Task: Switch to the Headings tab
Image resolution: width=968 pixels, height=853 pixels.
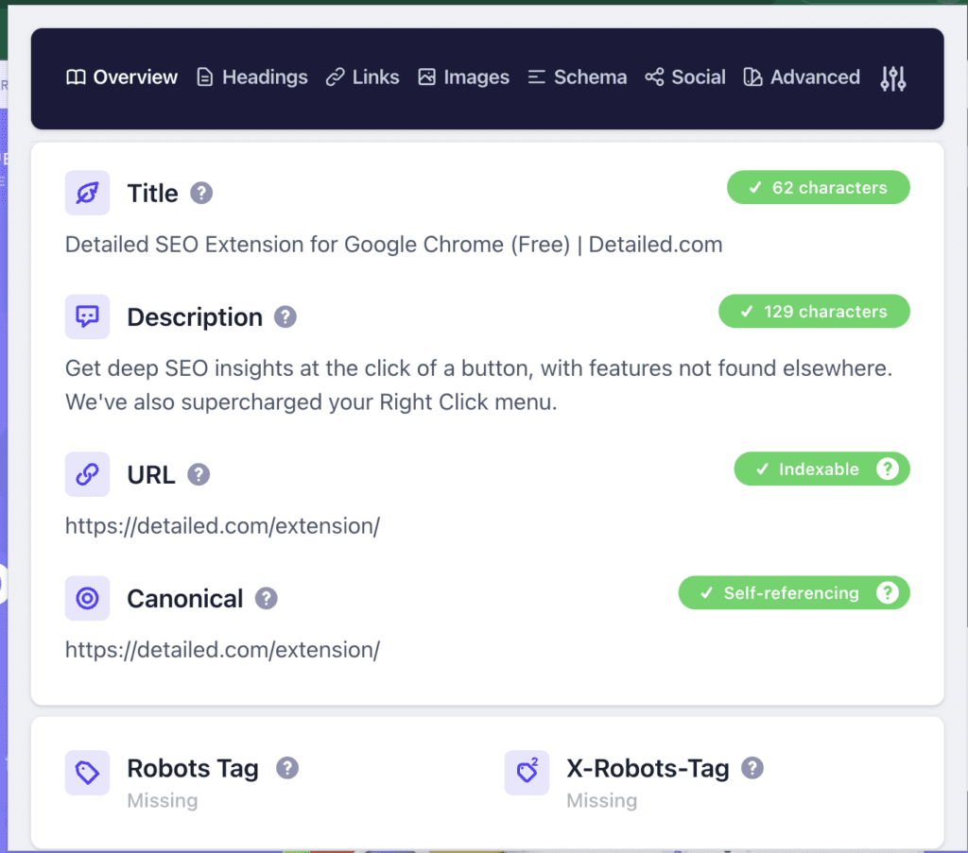Action: point(251,77)
